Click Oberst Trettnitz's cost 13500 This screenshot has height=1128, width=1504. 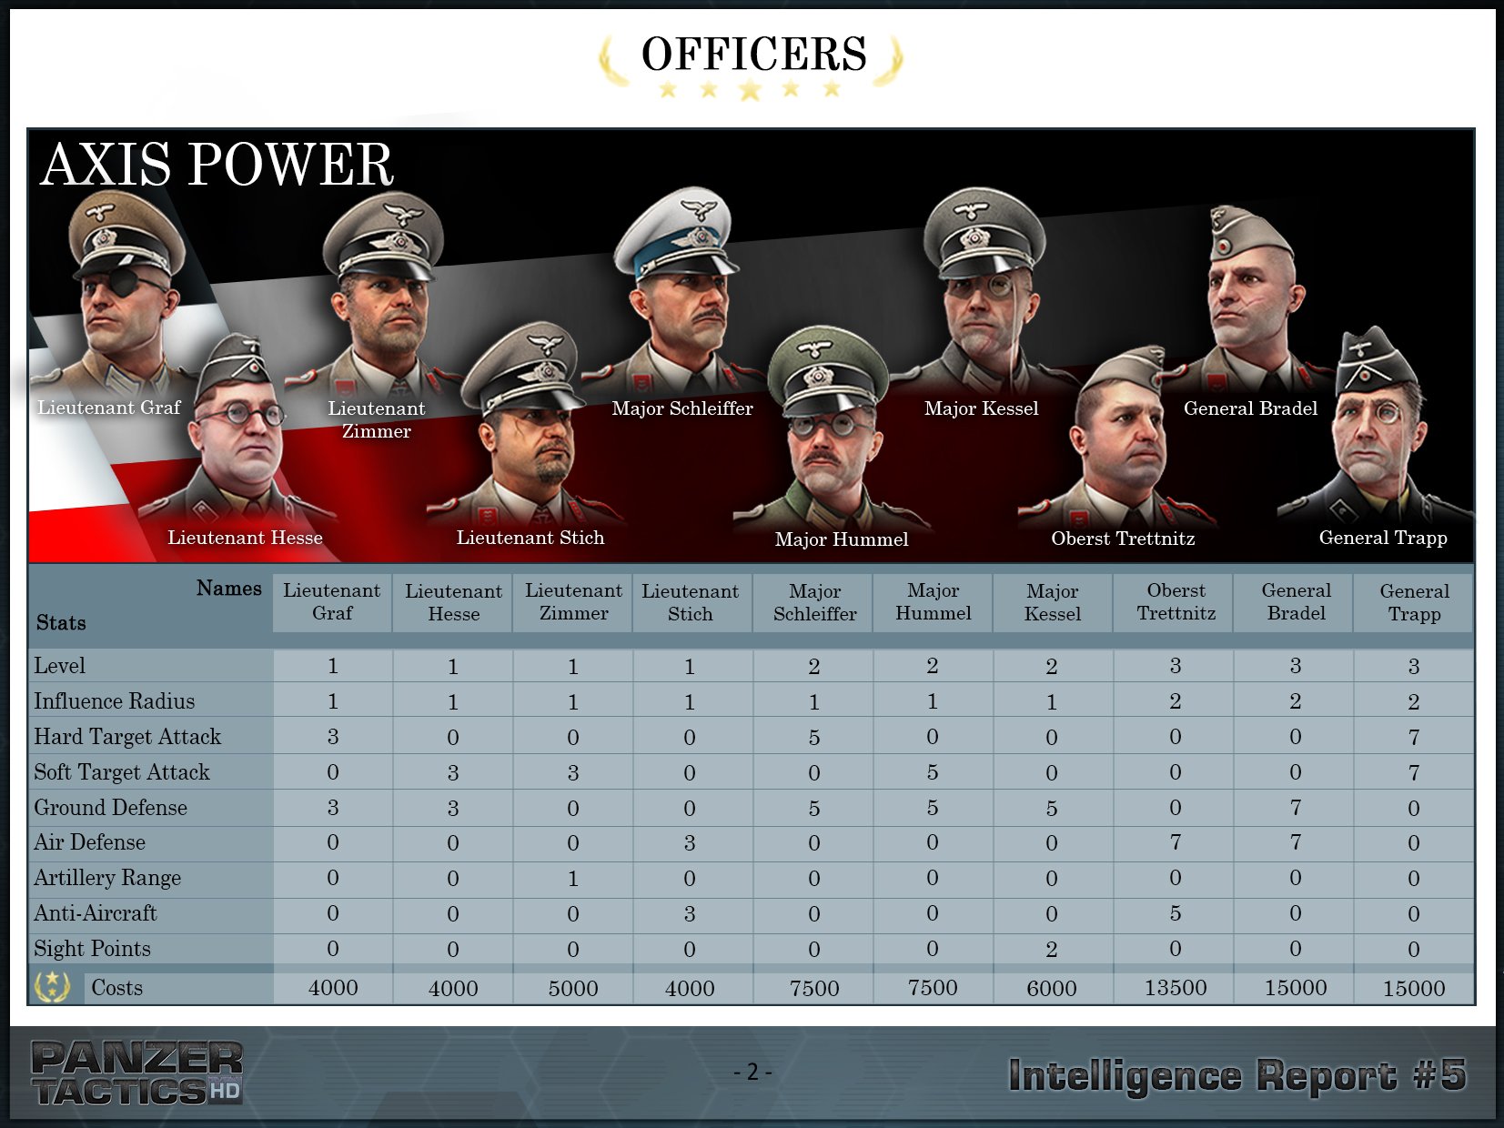[1176, 988]
